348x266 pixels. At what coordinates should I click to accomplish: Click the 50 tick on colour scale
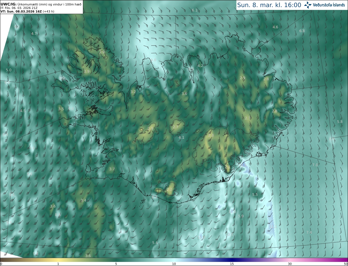tap(346, 264)
